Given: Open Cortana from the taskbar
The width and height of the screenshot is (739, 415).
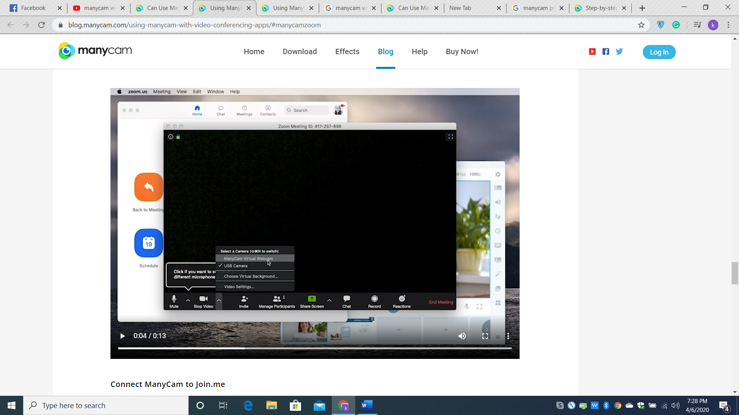Looking at the screenshot, I should pos(200,405).
